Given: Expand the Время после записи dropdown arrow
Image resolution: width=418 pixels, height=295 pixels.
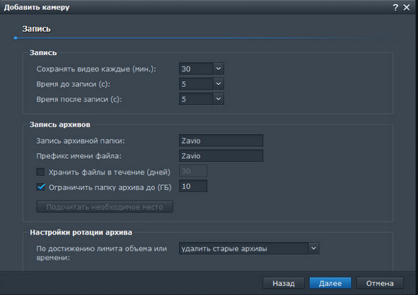Looking at the screenshot, I should 218,99.
